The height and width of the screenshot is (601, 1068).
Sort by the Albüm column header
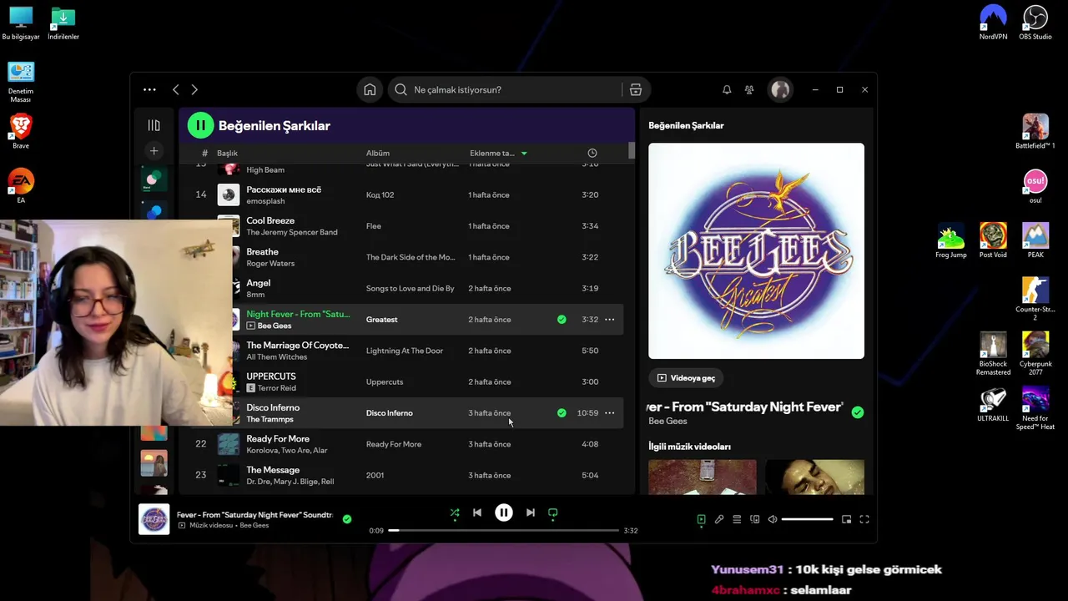[x=378, y=154]
